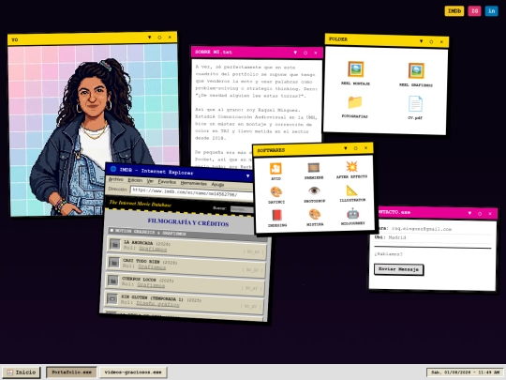Open the Ayuda menu in Internet Explorer

(x=217, y=185)
